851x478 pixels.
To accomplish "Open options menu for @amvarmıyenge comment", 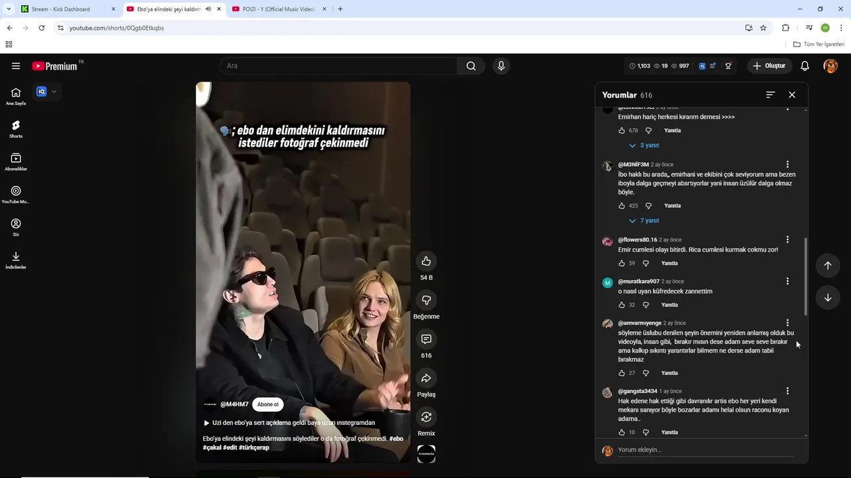I will [x=787, y=323].
